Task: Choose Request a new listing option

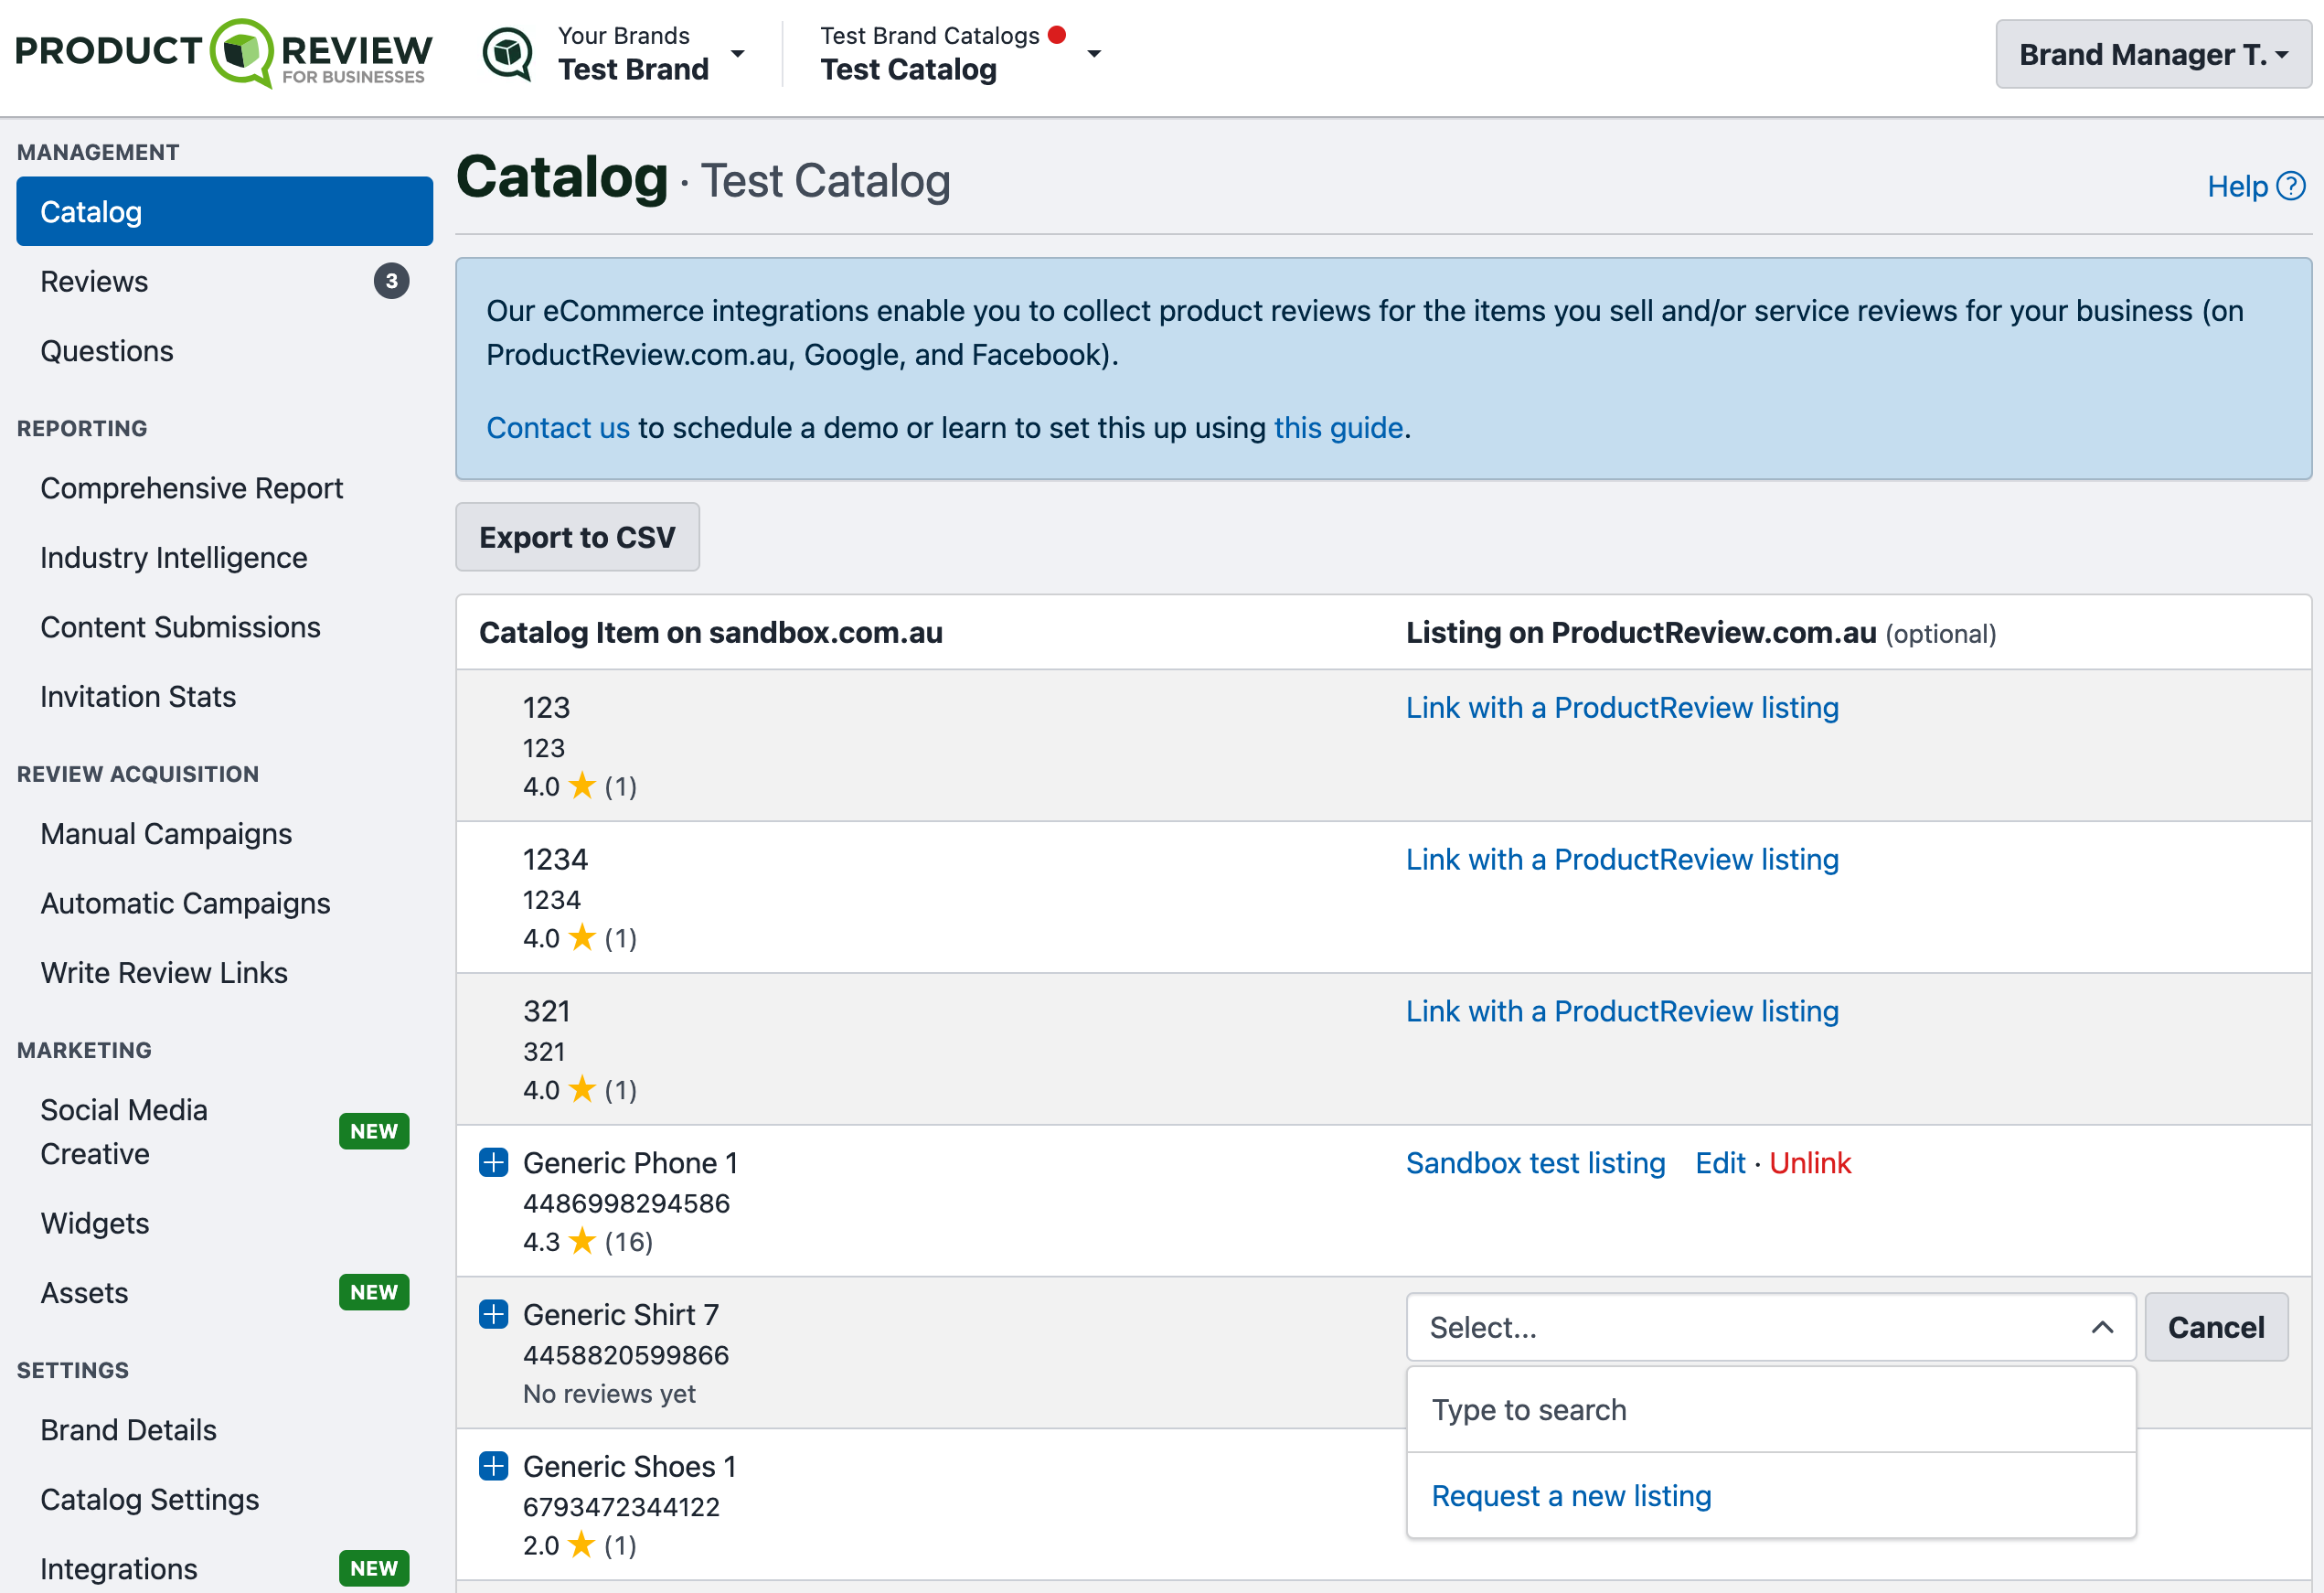Action: (x=1571, y=1495)
